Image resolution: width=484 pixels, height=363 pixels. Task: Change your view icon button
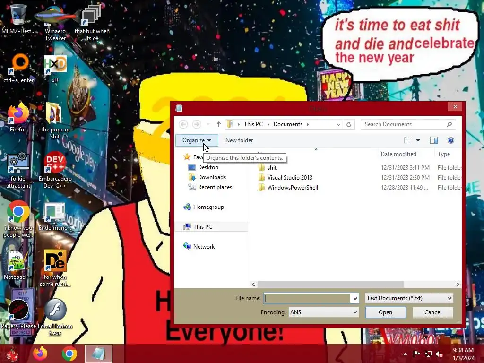pos(407,140)
